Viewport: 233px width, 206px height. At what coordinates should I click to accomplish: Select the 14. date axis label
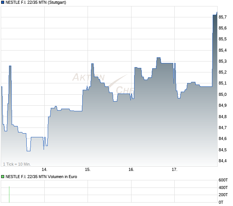coord(44,169)
